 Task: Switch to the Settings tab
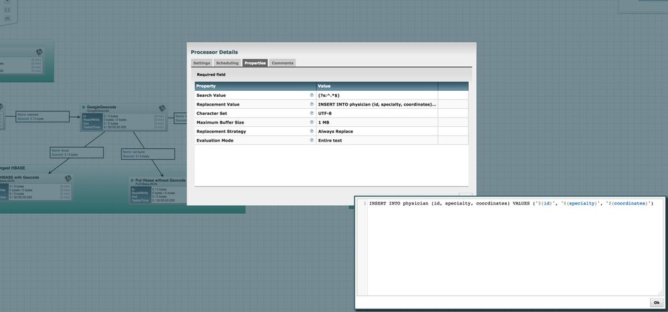point(201,63)
